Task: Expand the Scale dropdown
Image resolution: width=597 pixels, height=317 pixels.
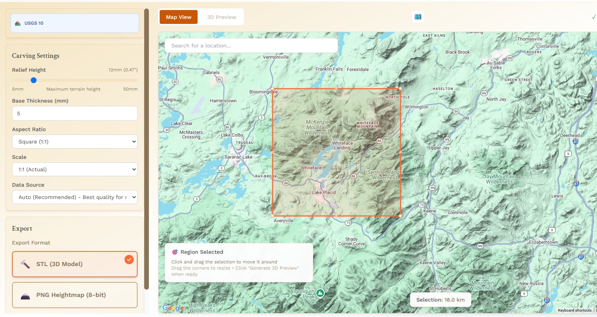Action: point(75,169)
